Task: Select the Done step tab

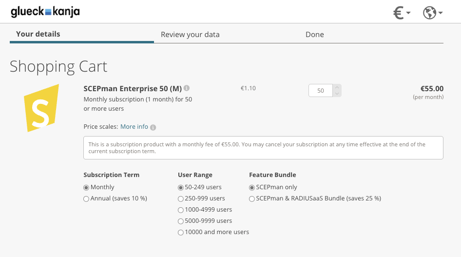Action: (314, 35)
